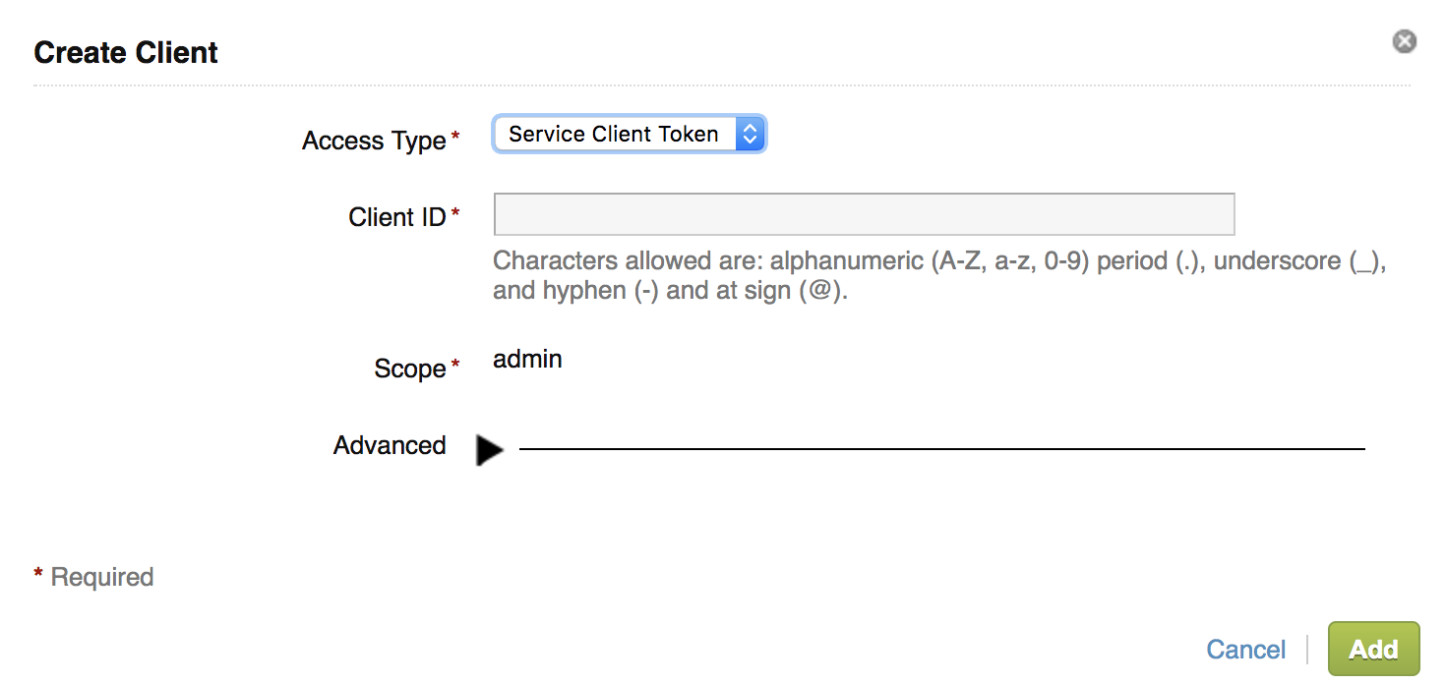Click the allowed characters hint text
The width and height of the screenshot is (1446, 684).
(939, 276)
